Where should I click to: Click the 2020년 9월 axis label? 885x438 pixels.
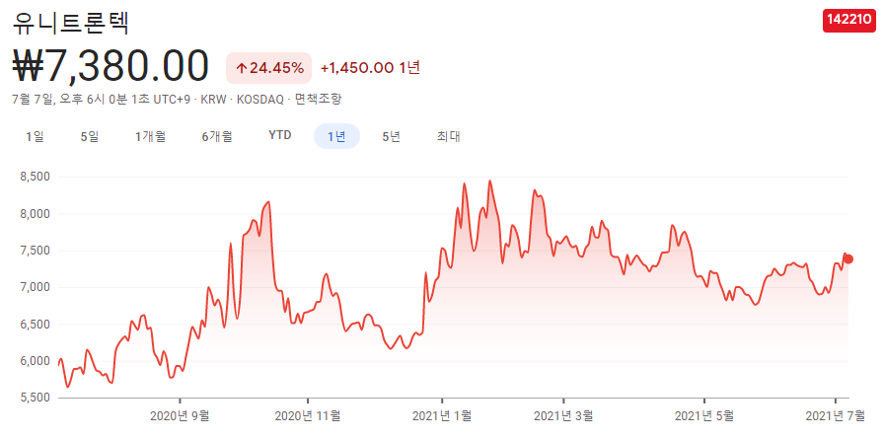click(x=180, y=416)
